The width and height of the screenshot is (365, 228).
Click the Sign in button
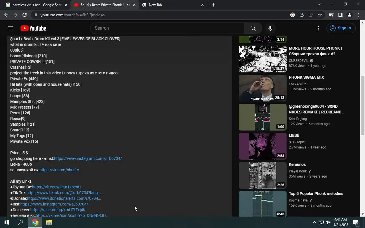[x=341, y=28]
